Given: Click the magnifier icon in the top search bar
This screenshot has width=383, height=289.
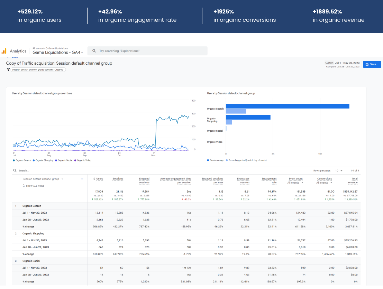Looking at the screenshot, I should 94,51.
